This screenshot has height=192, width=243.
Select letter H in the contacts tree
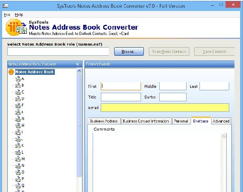(x=23, y=125)
